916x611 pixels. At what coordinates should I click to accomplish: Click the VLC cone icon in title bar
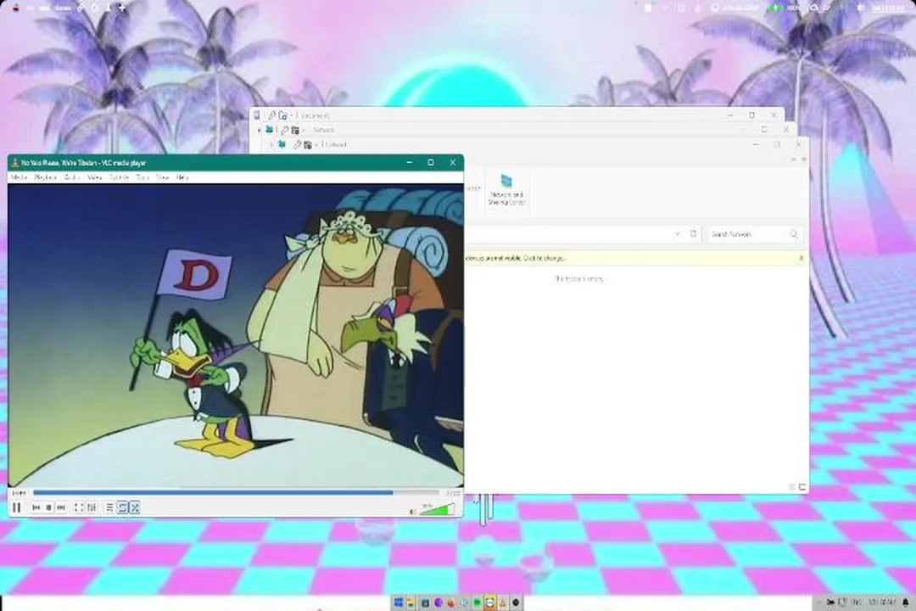point(15,163)
